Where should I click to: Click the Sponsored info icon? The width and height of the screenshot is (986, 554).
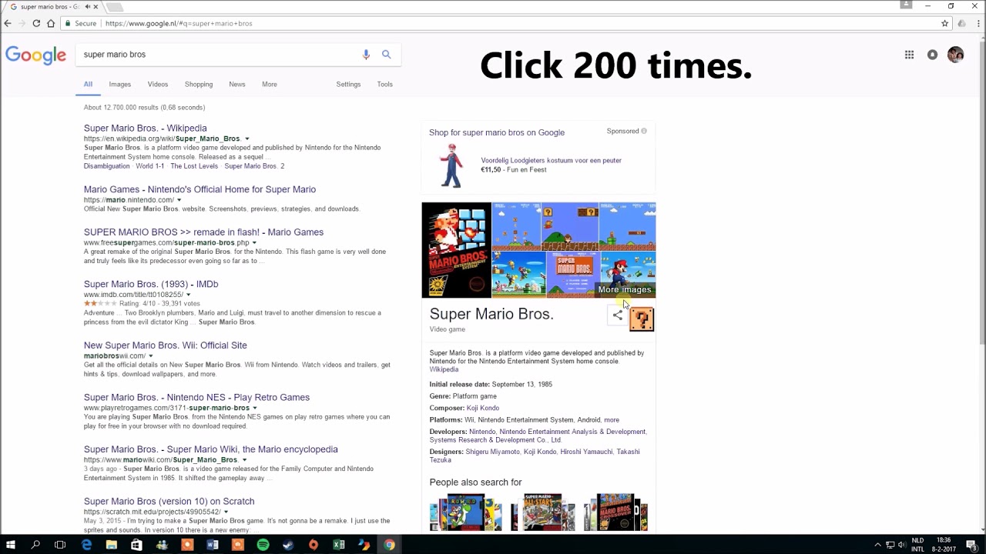644,131
